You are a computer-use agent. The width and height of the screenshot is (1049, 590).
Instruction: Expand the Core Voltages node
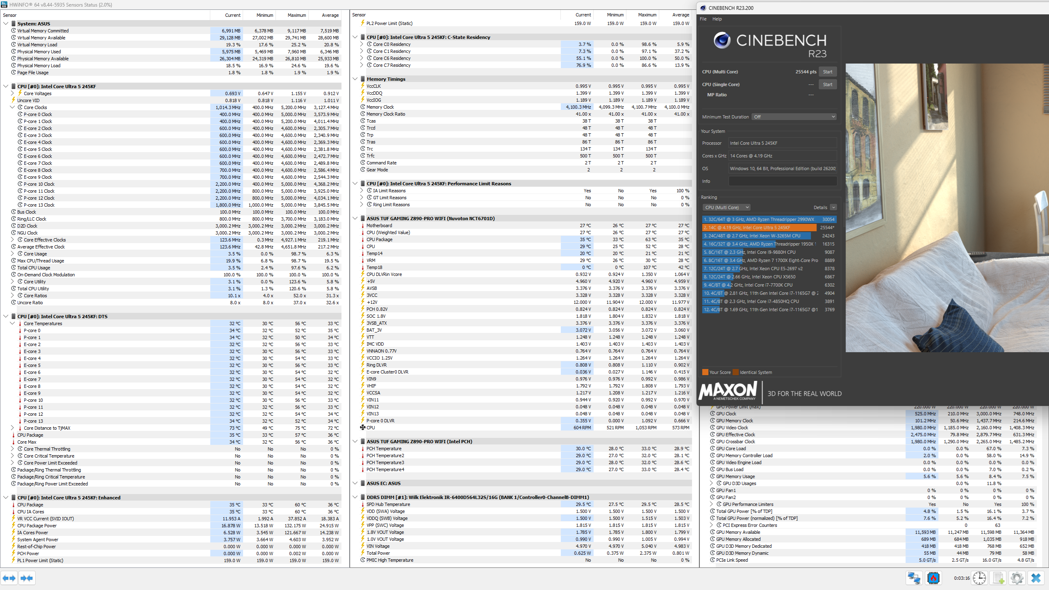pos(12,93)
